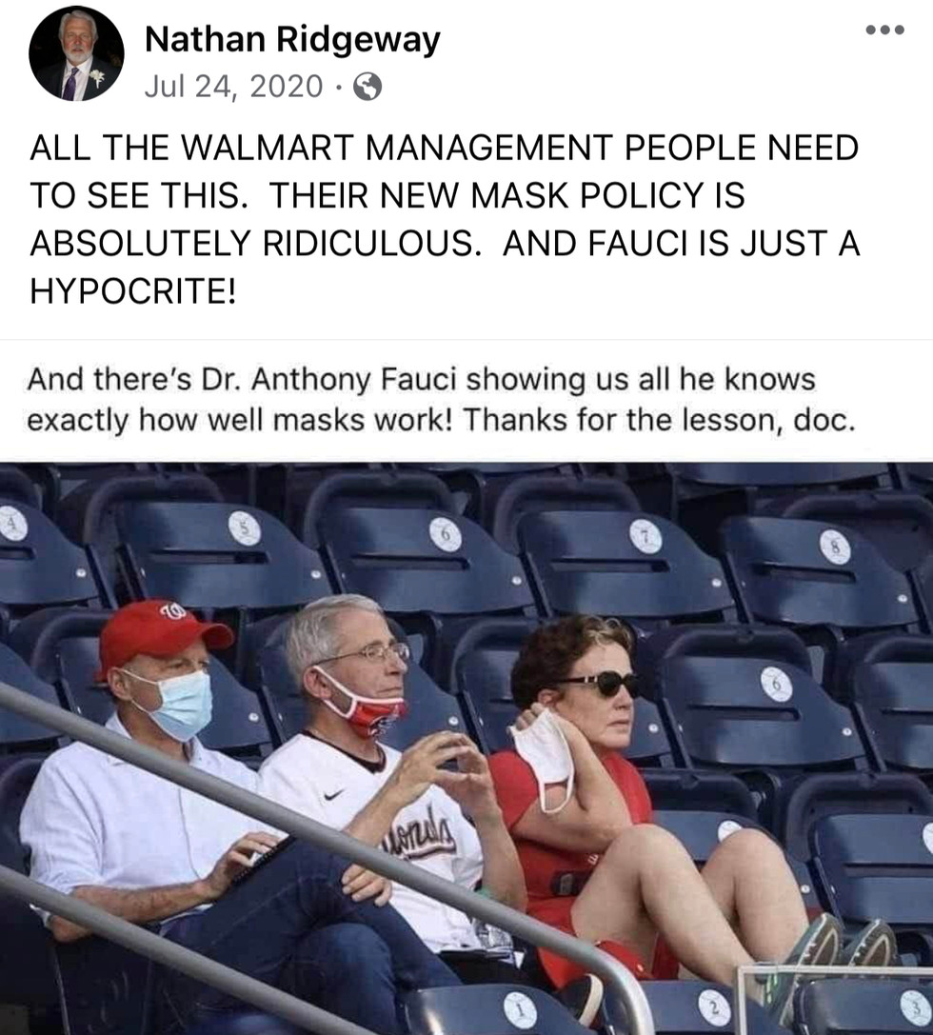Click the word HYPOCRITE! in the post
The width and height of the screenshot is (933, 1035).
[132, 290]
